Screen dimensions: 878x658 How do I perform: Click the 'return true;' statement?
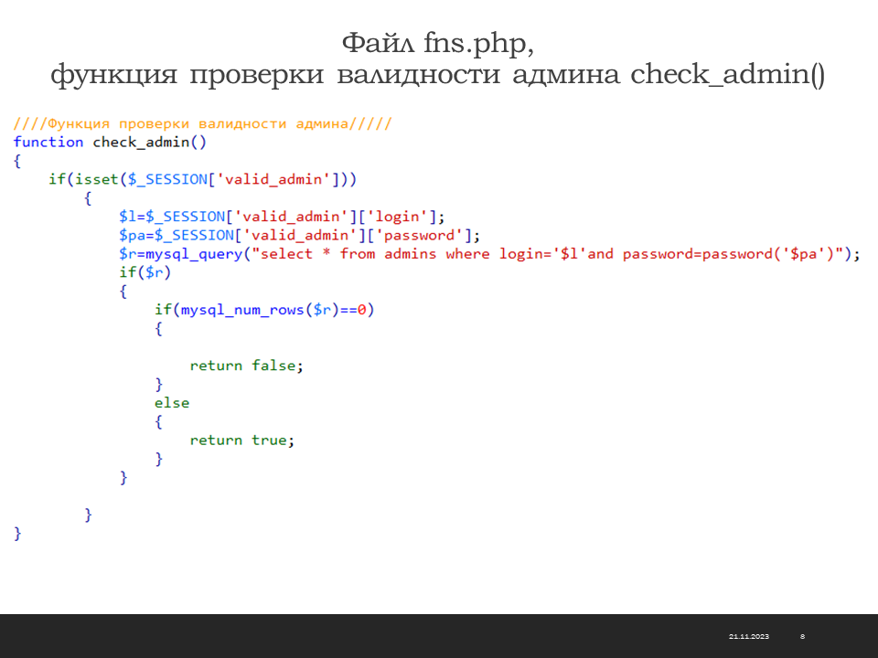[x=242, y=440]
